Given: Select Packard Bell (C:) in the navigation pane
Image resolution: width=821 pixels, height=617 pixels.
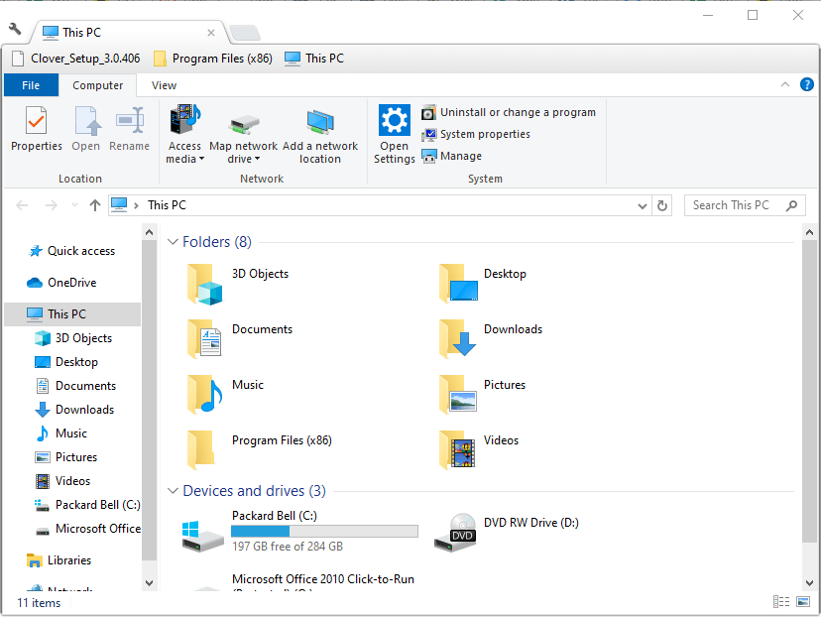Looking at the screenshot, I should point(87,505).
